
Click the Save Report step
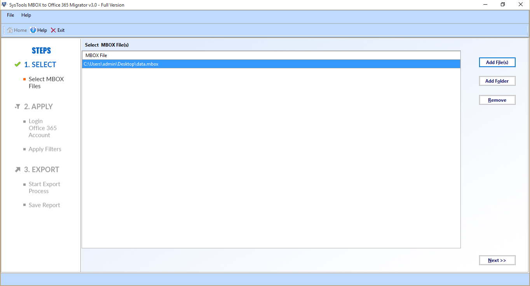(x=44, y=205)
